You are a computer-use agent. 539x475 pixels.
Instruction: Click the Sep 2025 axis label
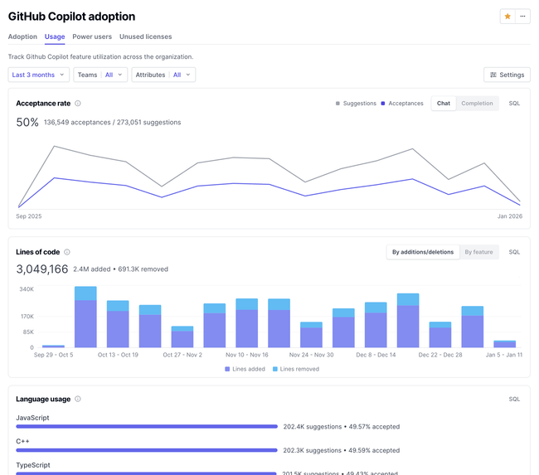coord(29,216)
